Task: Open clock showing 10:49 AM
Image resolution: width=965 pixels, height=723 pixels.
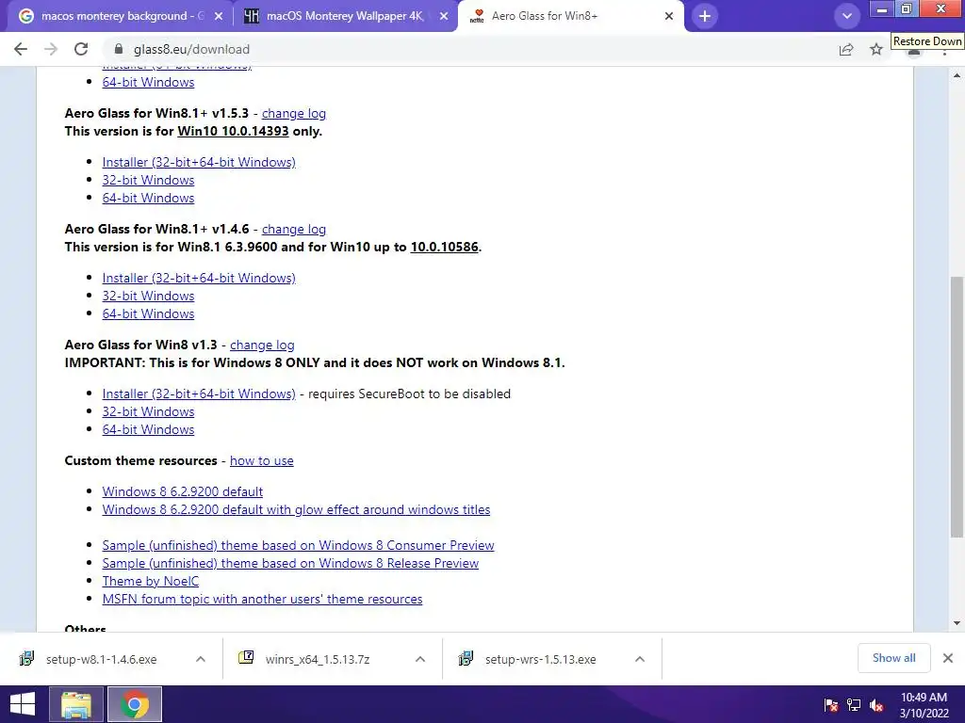Action: coord(924,704)
